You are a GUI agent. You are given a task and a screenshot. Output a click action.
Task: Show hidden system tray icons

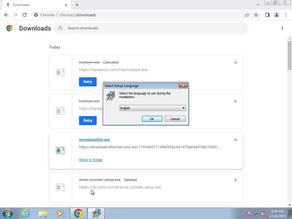click(x=242, y=214)
